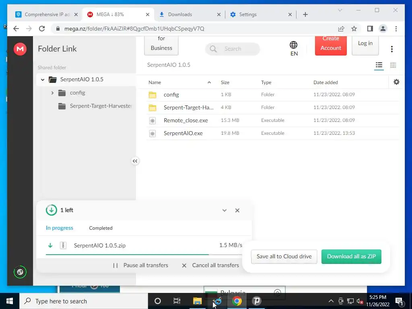Click the green download circle icon
The height and width of the screenshot is (309, 412).
[x=51, y=210]
